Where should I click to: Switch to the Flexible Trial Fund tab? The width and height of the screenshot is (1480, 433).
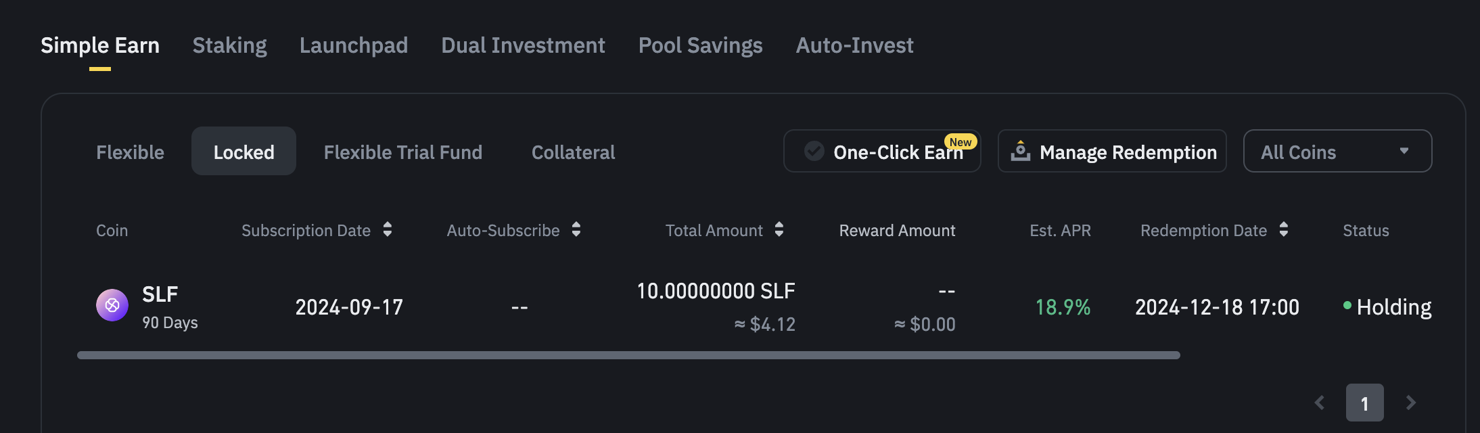402,152
